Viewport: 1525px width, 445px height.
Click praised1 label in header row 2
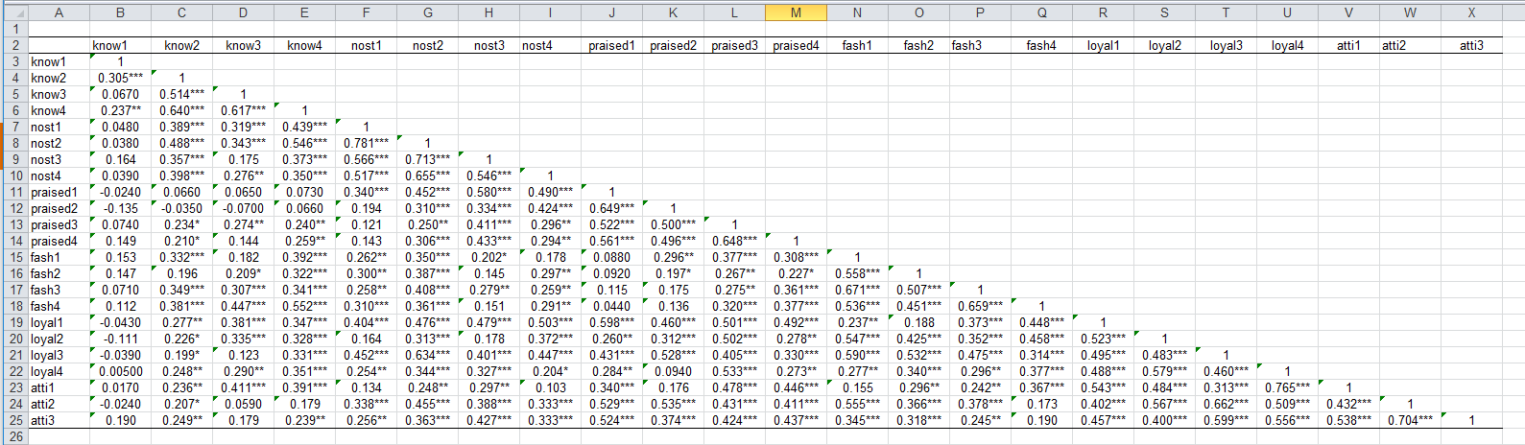click(611, 45)
